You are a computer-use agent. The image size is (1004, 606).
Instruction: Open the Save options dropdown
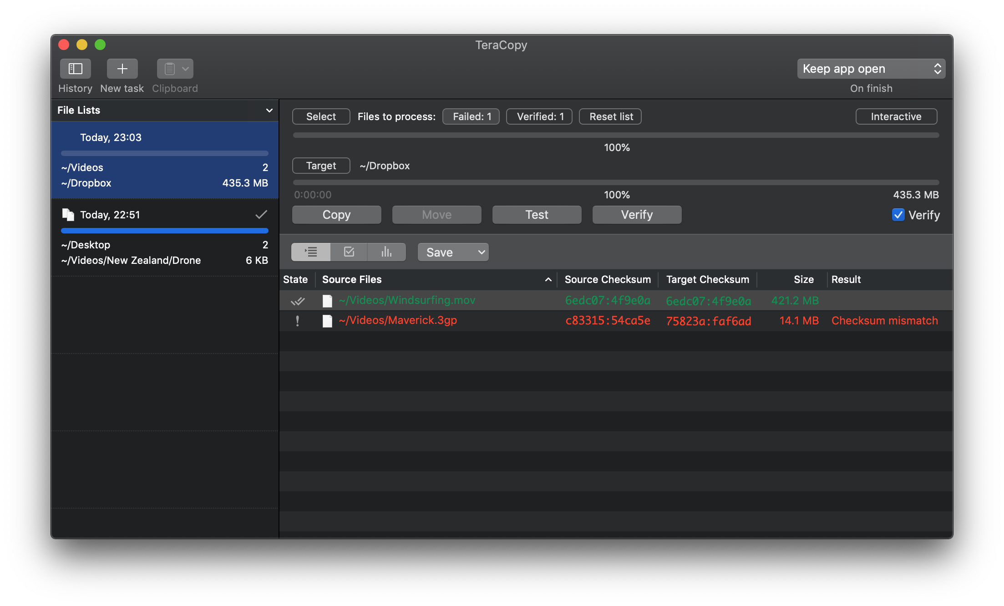(452, 252)
